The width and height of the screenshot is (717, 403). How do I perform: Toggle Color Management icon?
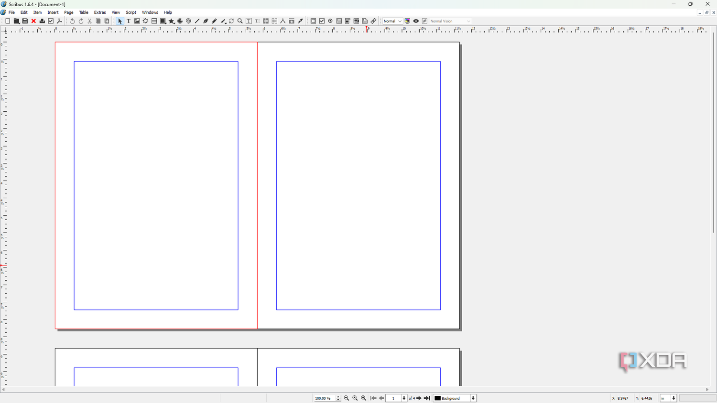click(408, 21)
